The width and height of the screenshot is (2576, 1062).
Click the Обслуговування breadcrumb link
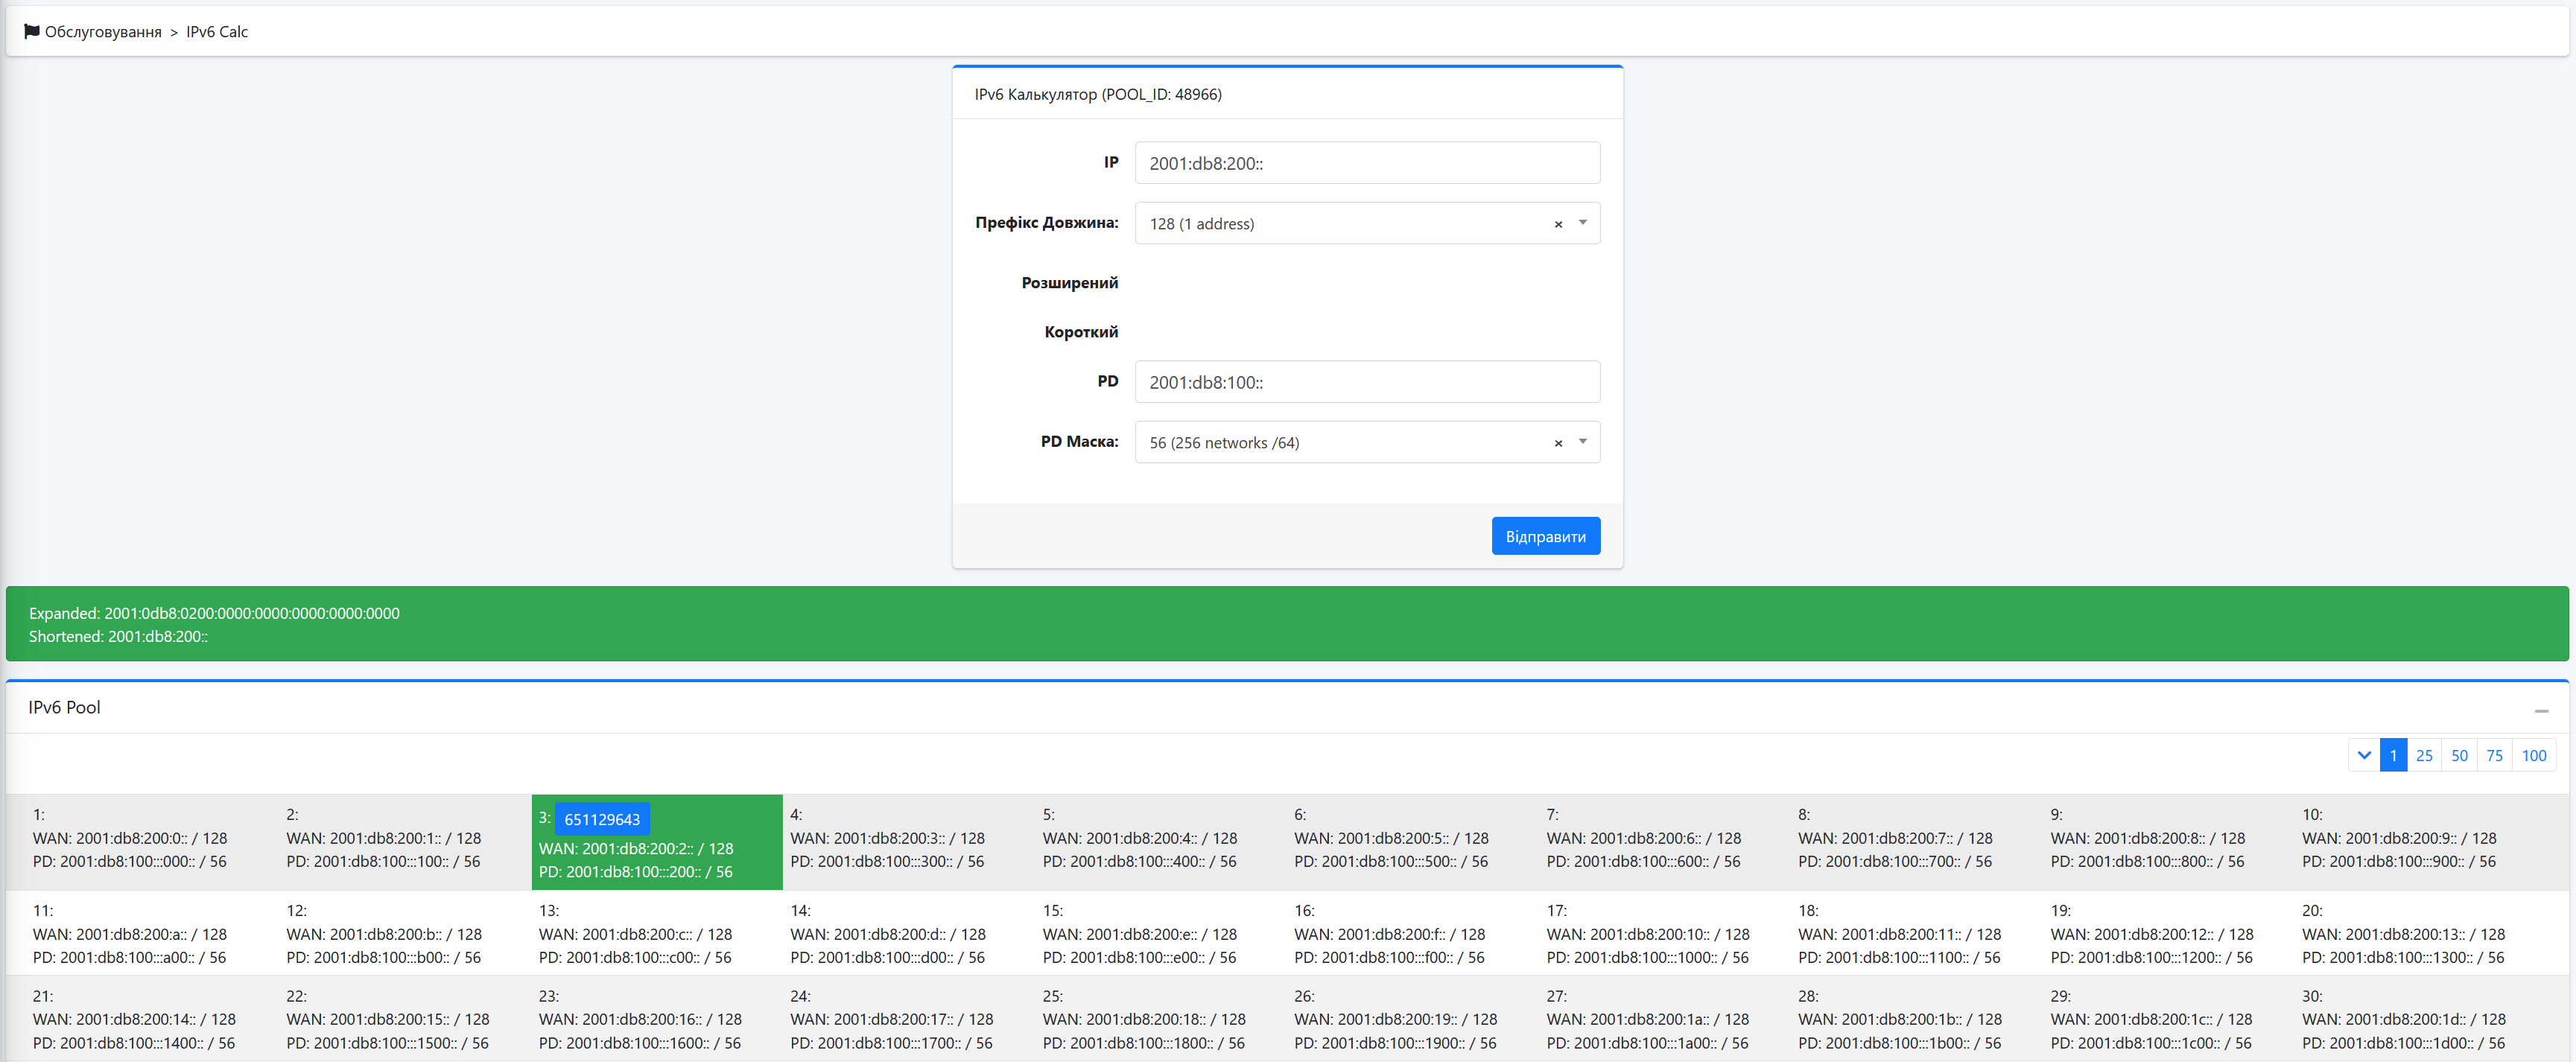(x=103, y=32)
